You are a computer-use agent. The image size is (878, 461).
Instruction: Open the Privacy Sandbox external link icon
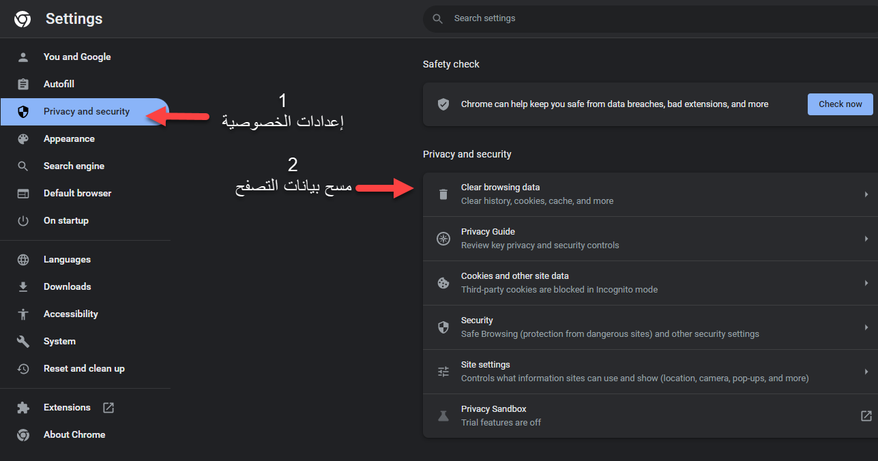(866, 416)
